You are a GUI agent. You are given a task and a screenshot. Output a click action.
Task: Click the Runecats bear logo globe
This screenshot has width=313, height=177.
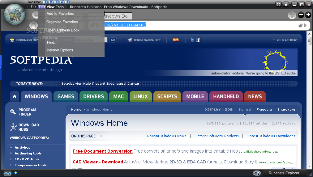[x=15, y=15]
